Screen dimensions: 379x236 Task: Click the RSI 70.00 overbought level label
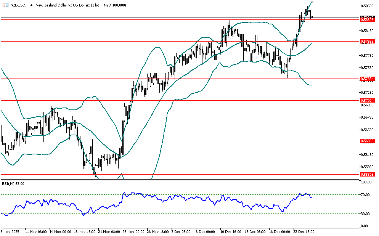pyautogui.click(x=366, y=195)
